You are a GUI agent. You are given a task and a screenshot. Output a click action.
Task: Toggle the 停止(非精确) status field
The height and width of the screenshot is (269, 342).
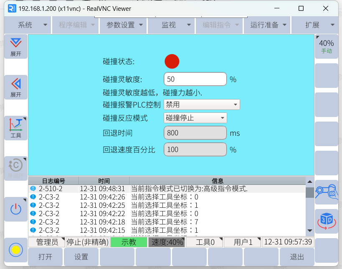[88, 242]
